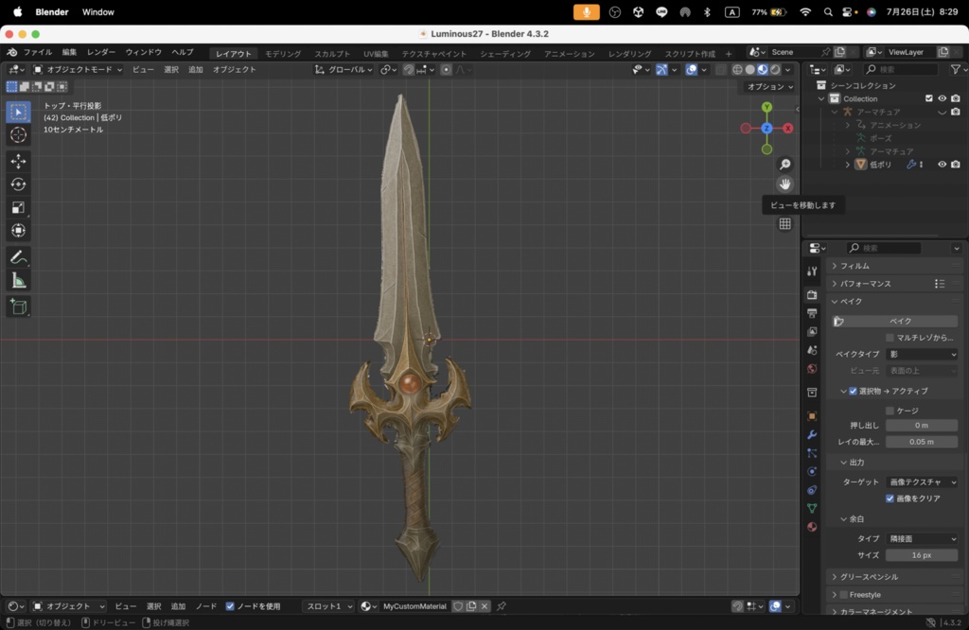969x630 pixels.
Task: Pick the Measure ruler tool
Action: [x=18, y=281]
